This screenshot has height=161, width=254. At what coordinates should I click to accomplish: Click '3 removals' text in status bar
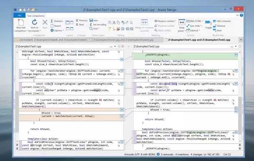tap(167, 155)
